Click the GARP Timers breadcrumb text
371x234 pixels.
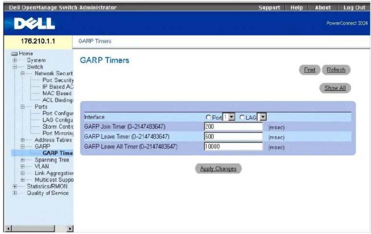point(95,41)
